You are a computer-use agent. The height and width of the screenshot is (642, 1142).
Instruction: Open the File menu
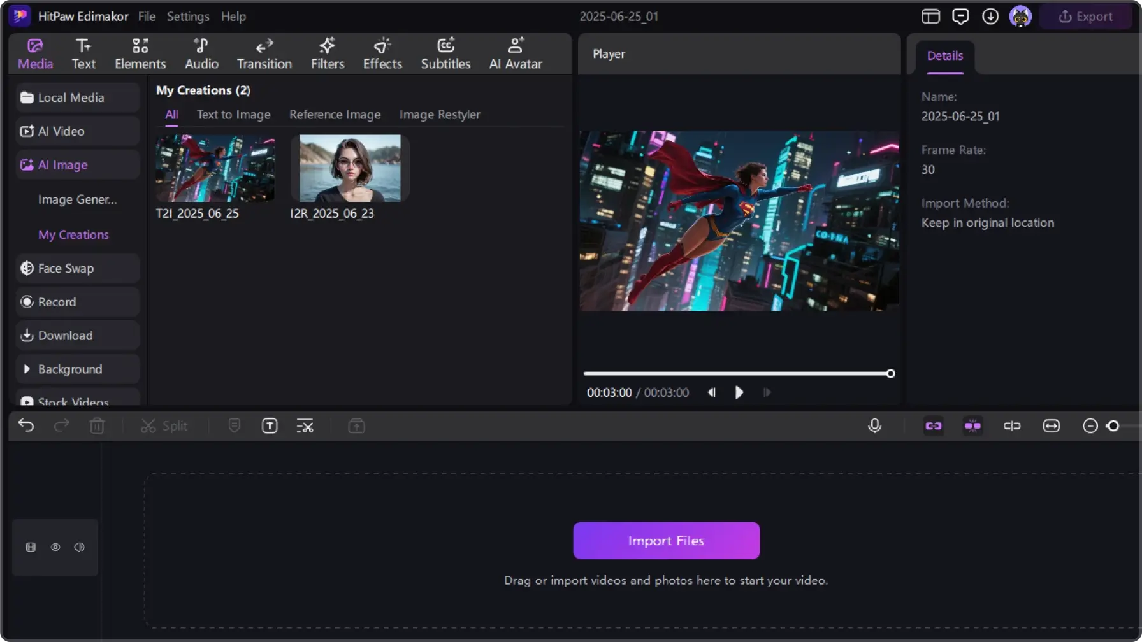tap(147, 17)
